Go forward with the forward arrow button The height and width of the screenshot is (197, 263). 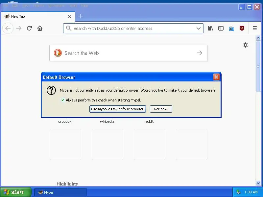pyautogui.click(x=19, y=28)
